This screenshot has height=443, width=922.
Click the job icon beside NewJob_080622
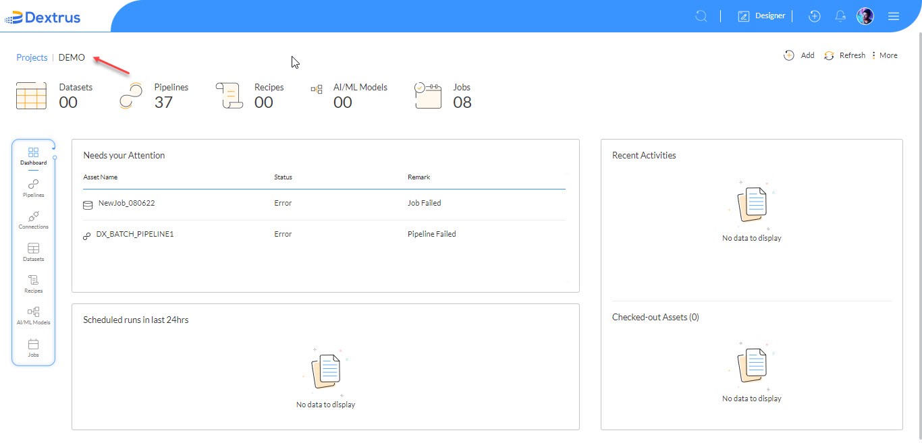click(87, 205)
